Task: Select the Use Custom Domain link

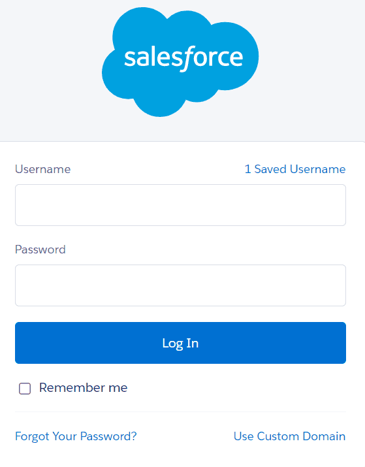Action: (290, 436)
